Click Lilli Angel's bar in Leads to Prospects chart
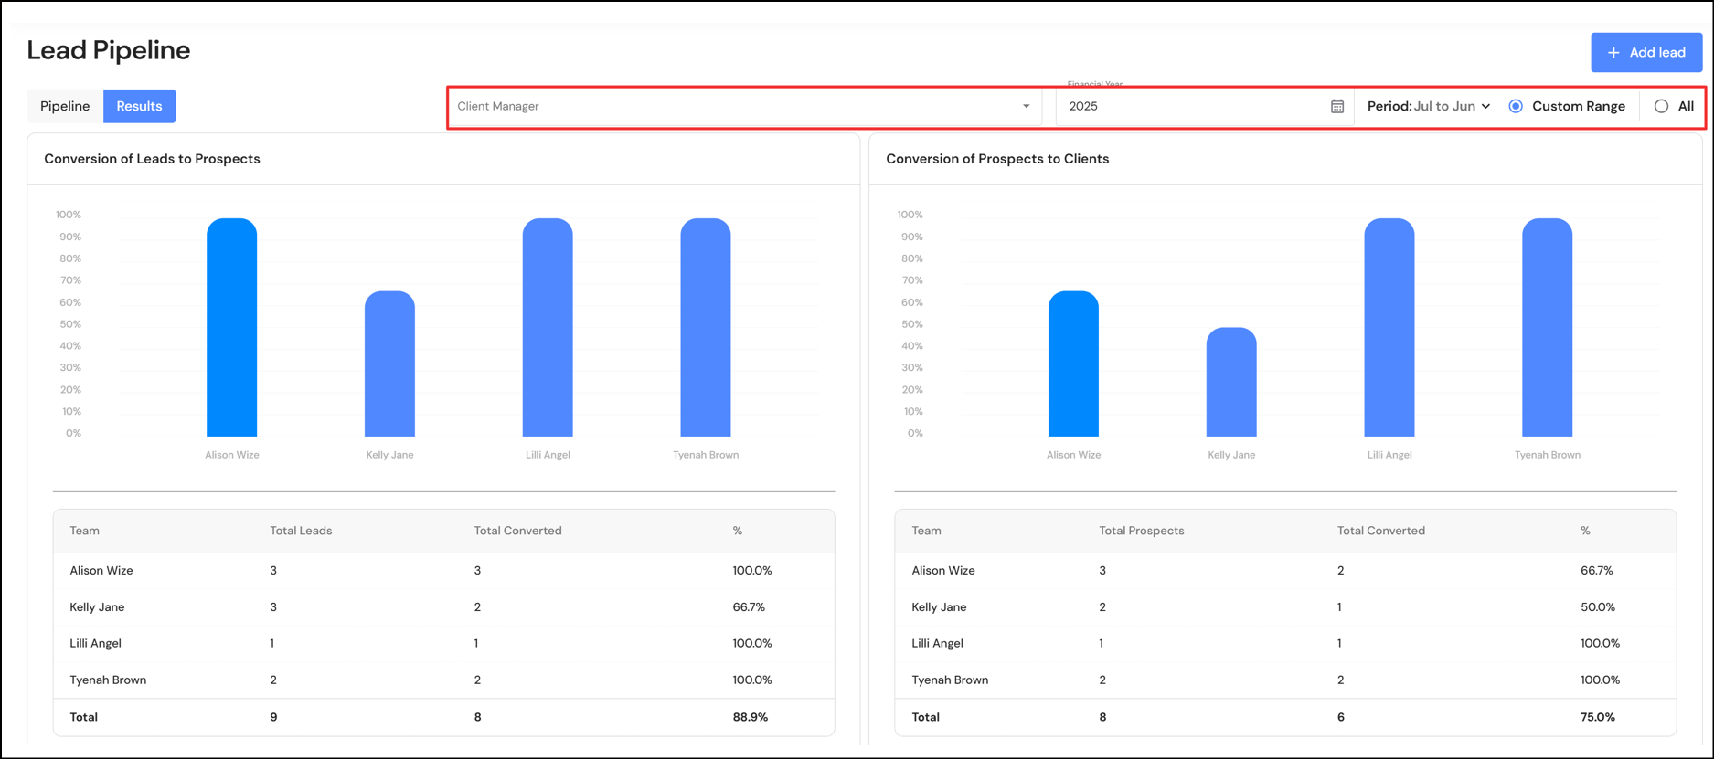1714x759 pixels. pyautogui.click(x=548, y=327)
